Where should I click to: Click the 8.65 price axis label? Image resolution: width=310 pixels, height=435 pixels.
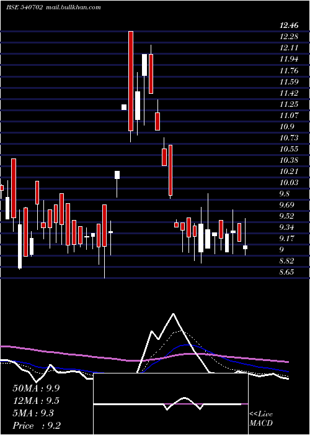(286, 272)
